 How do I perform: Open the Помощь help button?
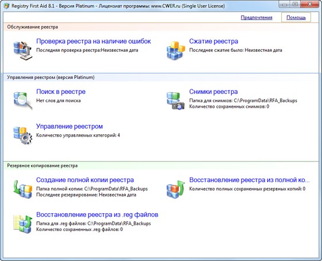[296, 17]
